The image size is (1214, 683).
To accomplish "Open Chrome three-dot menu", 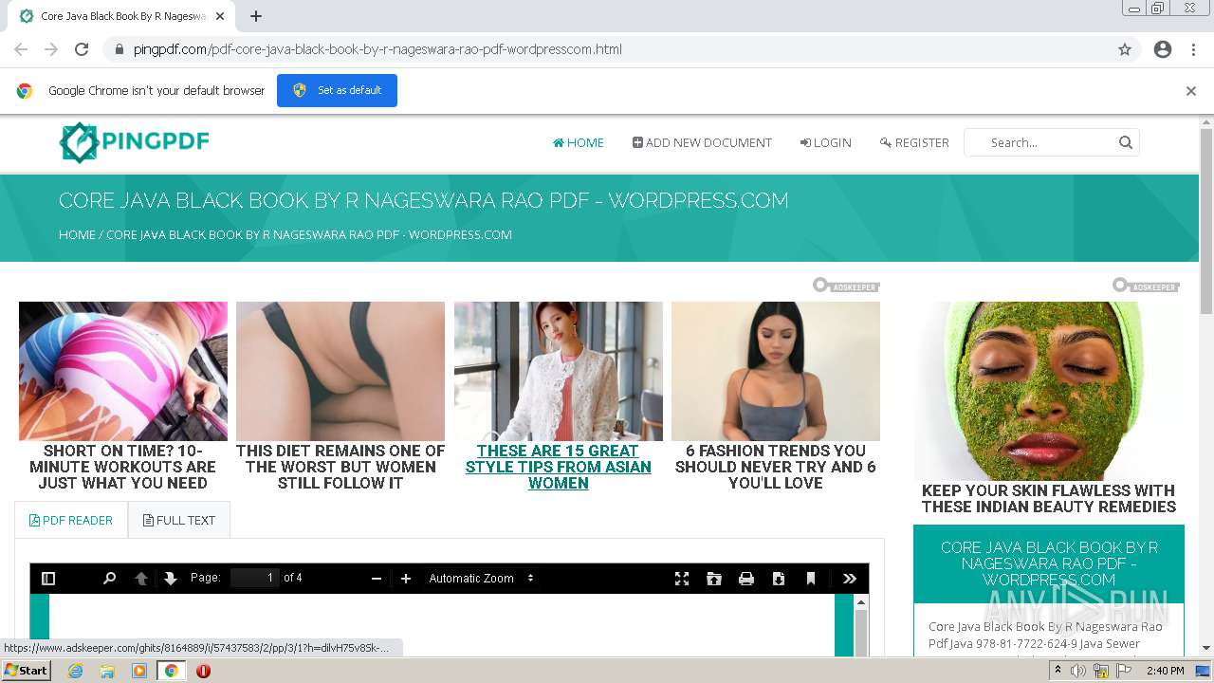I will click(x=1193, y=49).
